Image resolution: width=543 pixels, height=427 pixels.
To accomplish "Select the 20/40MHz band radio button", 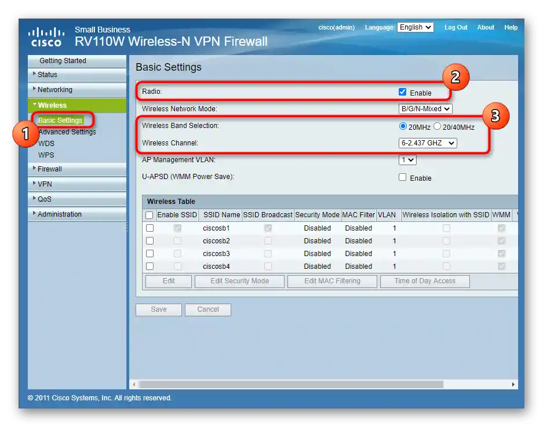I will pos(437,126).
